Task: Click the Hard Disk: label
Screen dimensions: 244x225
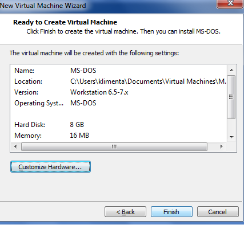Action: 30,125
